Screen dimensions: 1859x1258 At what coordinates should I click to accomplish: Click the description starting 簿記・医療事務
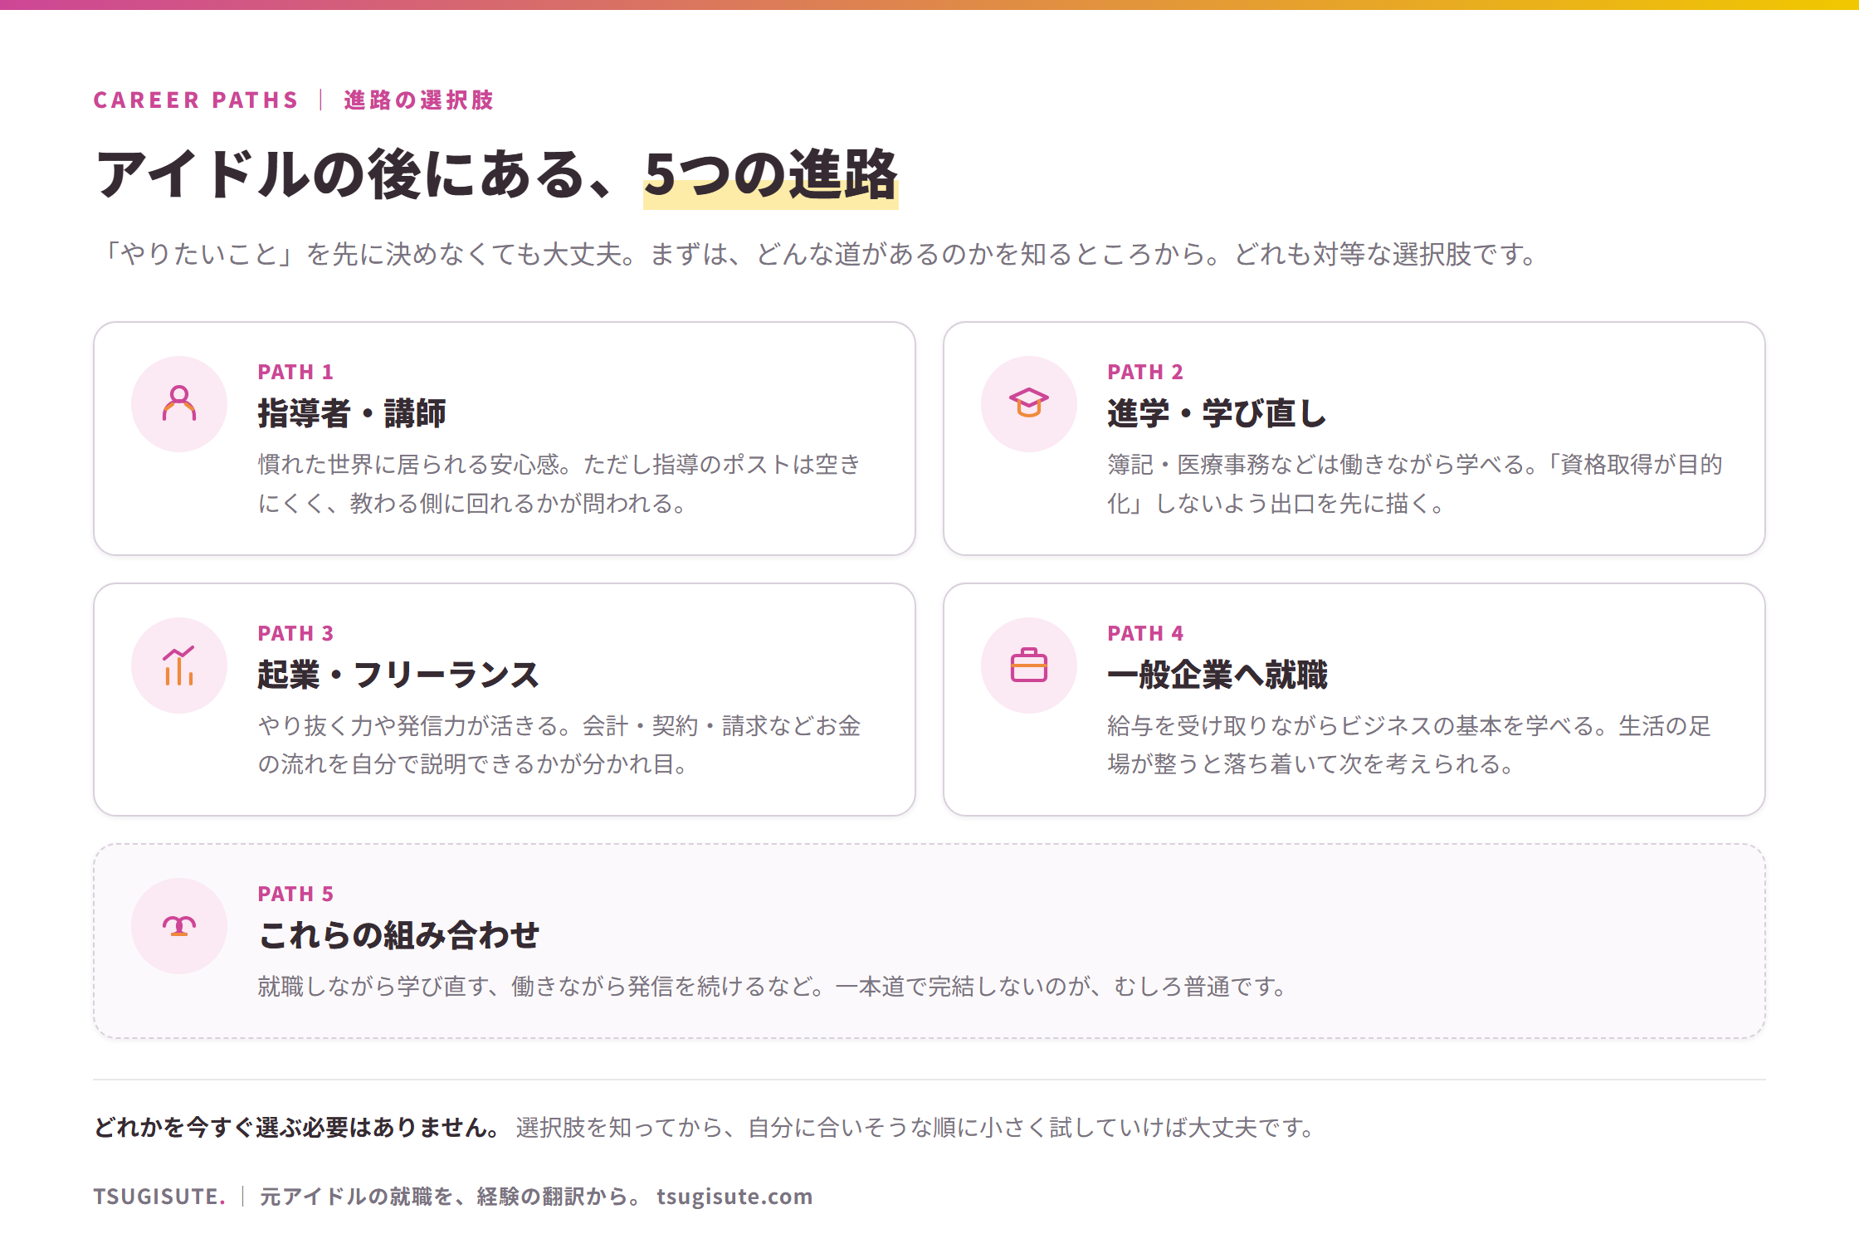coord(1415,484)
